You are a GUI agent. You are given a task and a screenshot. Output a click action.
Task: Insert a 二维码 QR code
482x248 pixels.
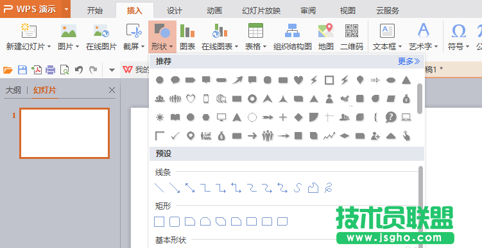[x=352, y=37]
